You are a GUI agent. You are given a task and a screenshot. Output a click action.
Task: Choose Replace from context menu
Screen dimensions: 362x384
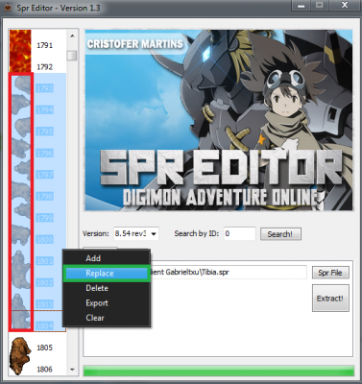pyautogui.click(x=107, y=274)
